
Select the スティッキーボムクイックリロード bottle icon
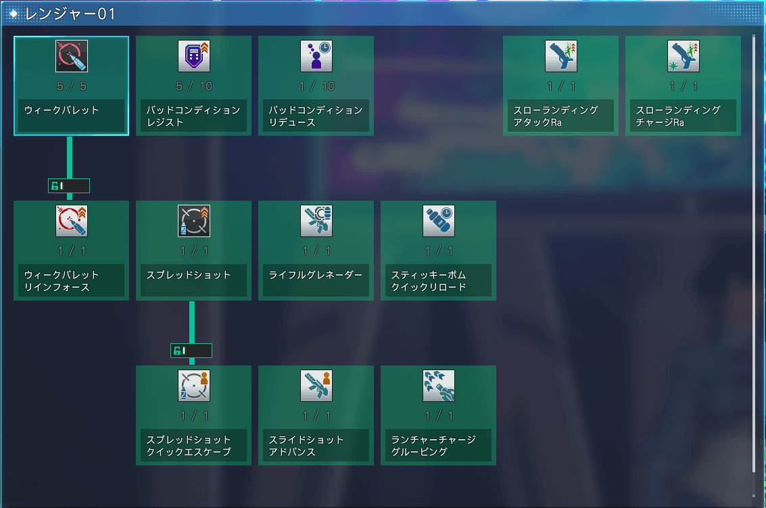coord(439,221)
